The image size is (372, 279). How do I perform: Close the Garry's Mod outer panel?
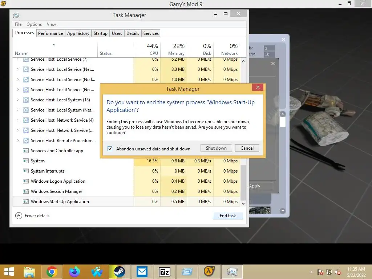tap(283, 40)
